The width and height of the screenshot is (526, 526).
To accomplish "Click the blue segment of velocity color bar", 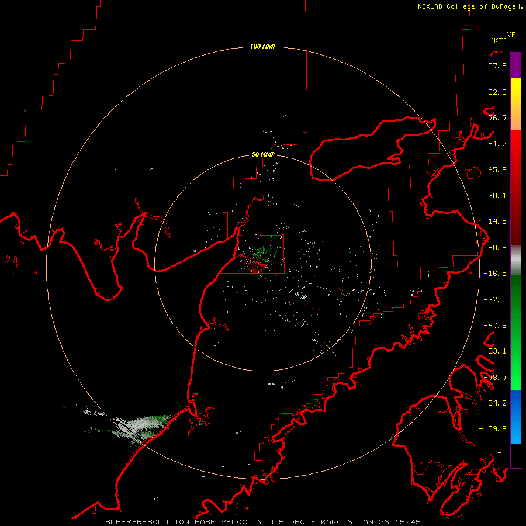I will (516, 417).
